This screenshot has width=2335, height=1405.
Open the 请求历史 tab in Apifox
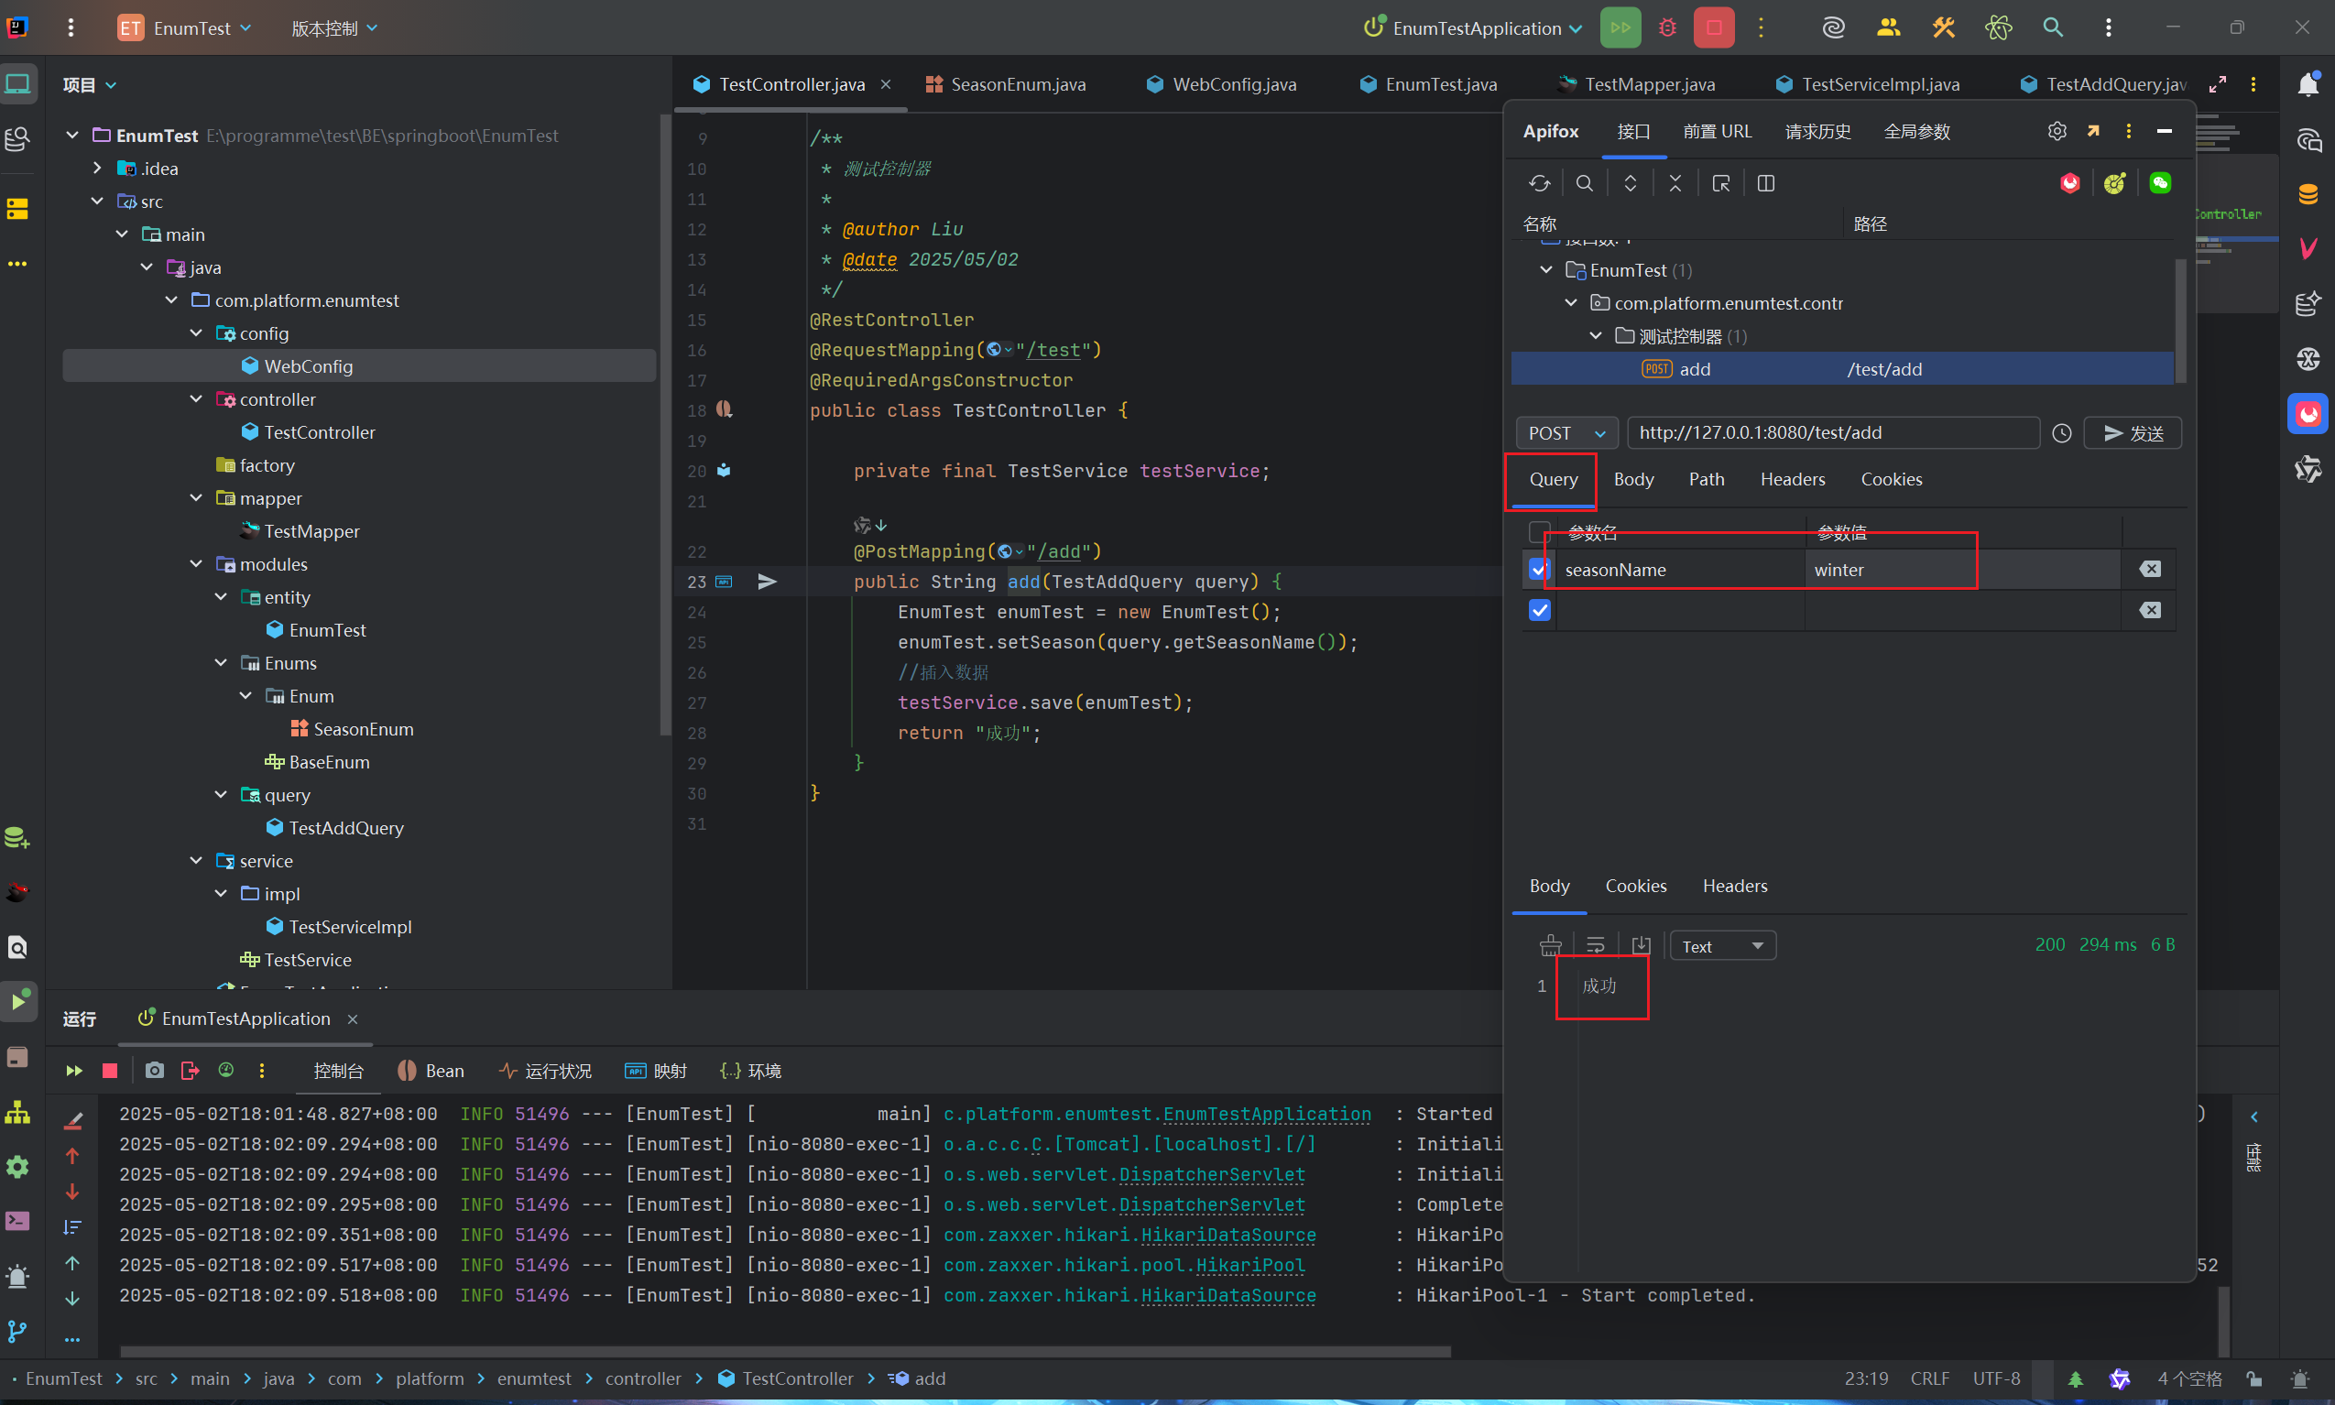pyautogui.click(x=1817, y=132)
